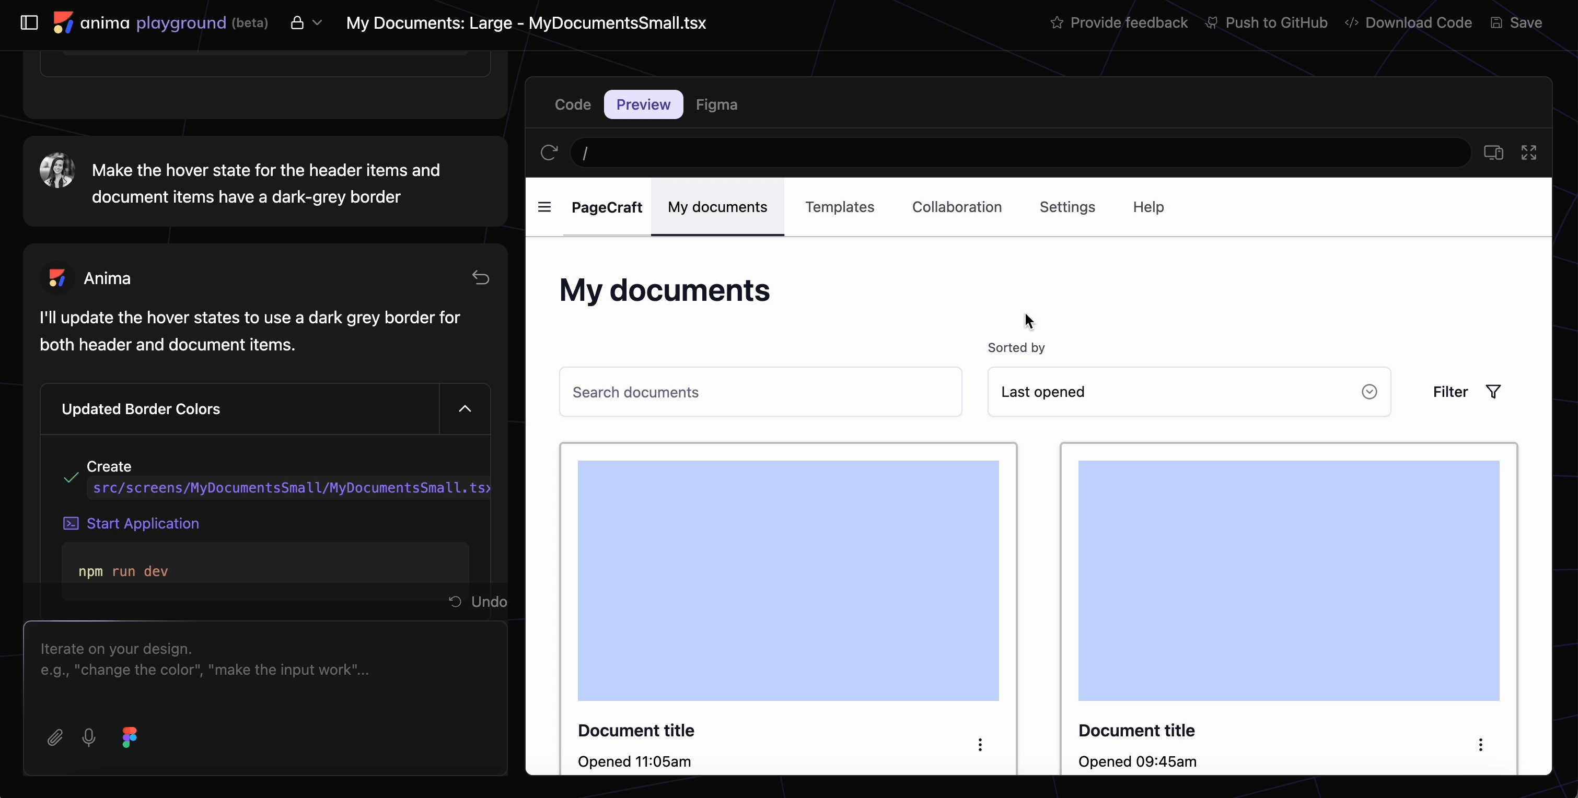Viewport: 1578px width, 798px height.
Task: Collapse the Updated Border Colors section
Action: pos(465,408)
